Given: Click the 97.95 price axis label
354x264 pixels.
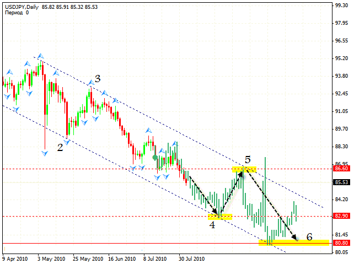Looking at the screenshot, I should [x=341, y=23].
